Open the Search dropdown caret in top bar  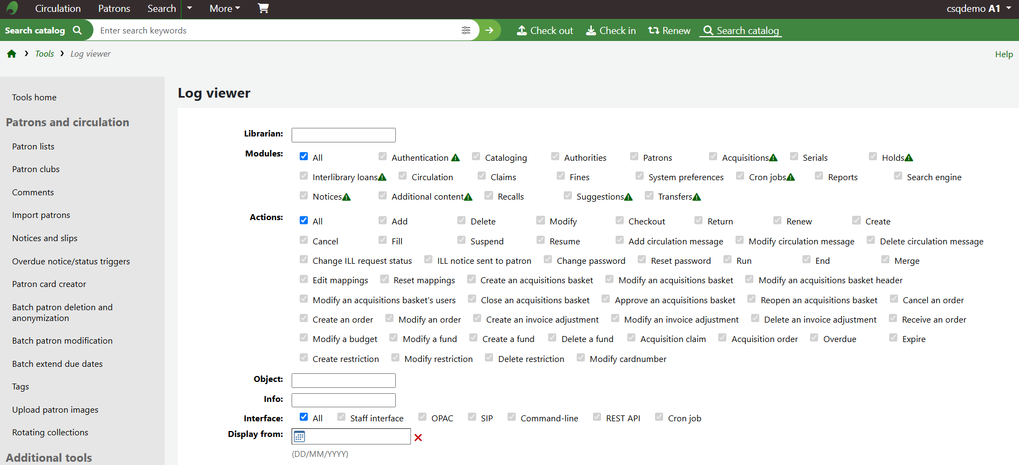click(x=190, y=8)
